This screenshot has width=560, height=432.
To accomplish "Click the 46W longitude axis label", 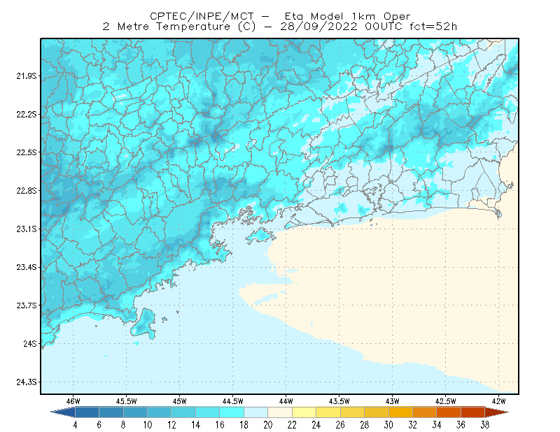I will point(73,401).
